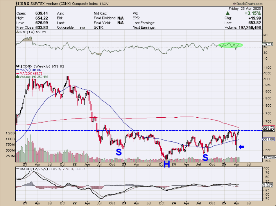This screenshot has height=206, width=276.
Task: Click the 750M volume axis label
Action: click(x=10, y=145)
